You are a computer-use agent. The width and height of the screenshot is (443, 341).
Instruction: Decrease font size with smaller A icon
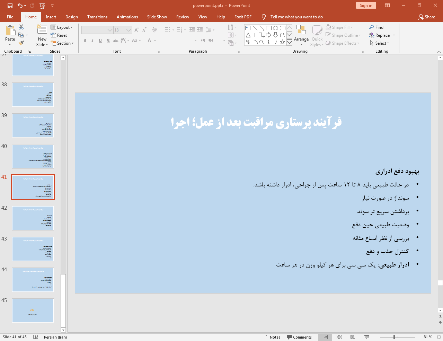tap(144, 30)
